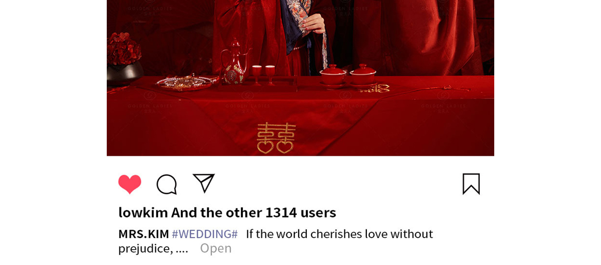Viewport: 601px width, 265px height.
Task: Click the caption text about cherishing love
Action: pos(339,234)
